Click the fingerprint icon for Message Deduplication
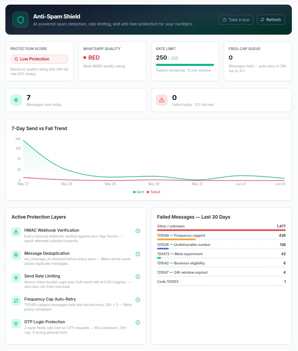 16,255
